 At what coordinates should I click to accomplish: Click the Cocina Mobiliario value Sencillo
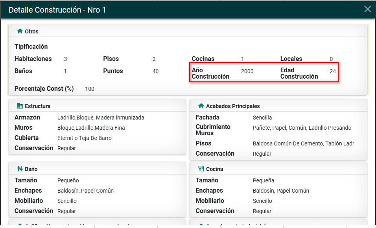coord(262,201)
